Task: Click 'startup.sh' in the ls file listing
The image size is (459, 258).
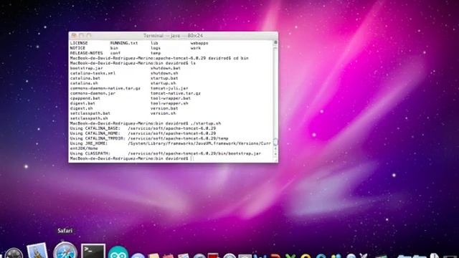Action: click(x=163, y=83)
